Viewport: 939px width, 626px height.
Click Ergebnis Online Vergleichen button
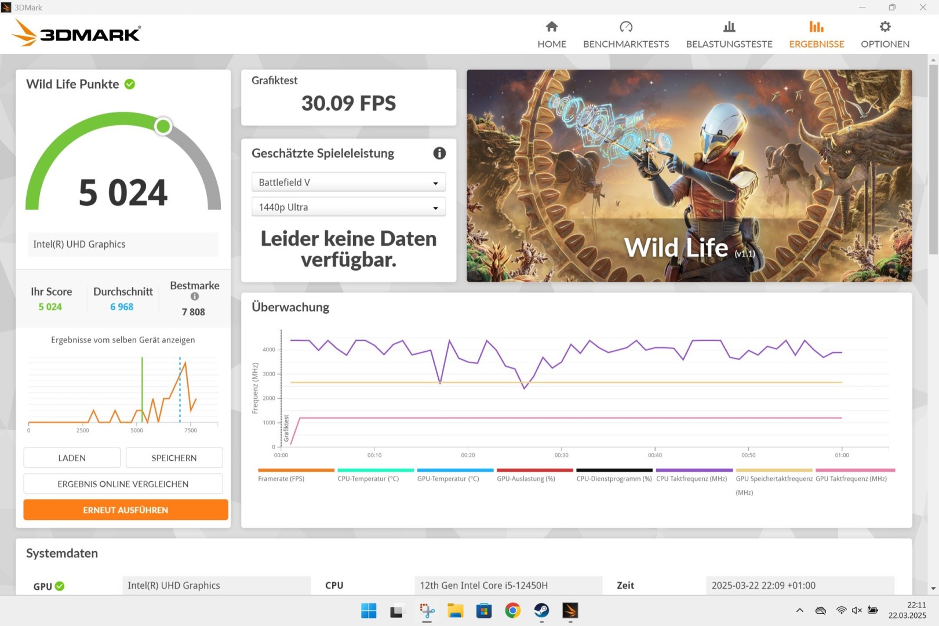point(123,484)
